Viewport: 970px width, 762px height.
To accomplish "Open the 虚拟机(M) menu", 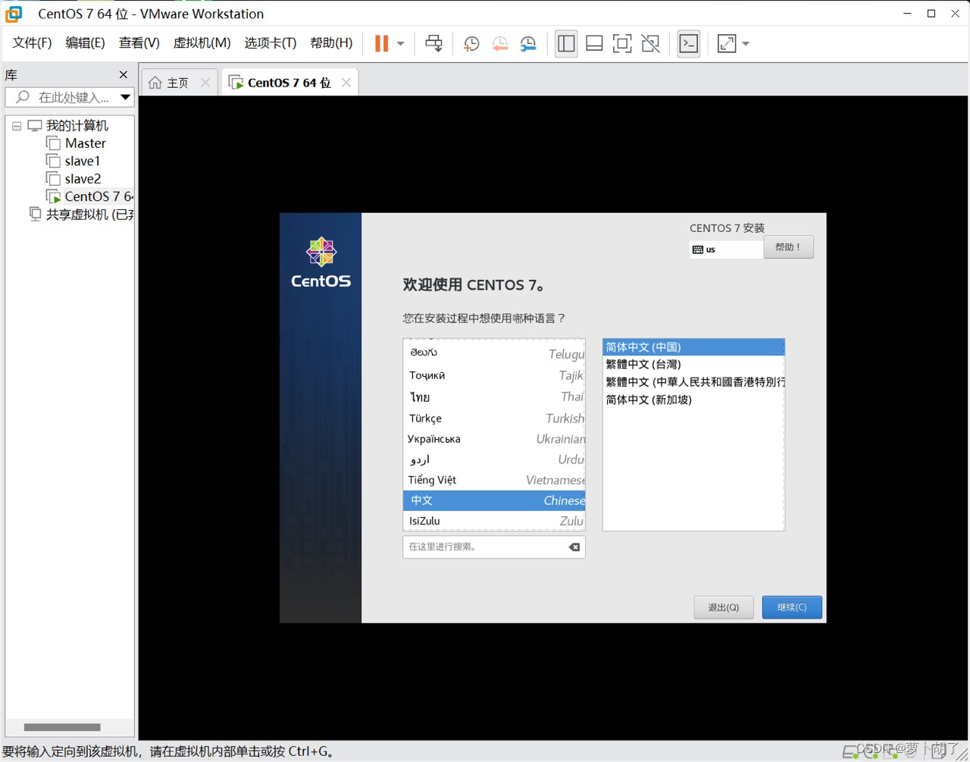I will click(202, 43).
